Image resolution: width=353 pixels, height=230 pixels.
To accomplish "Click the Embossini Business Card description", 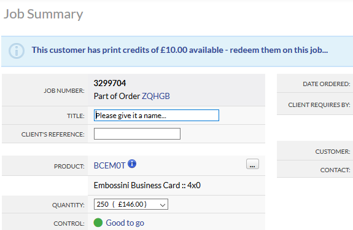I will [147, 185].
